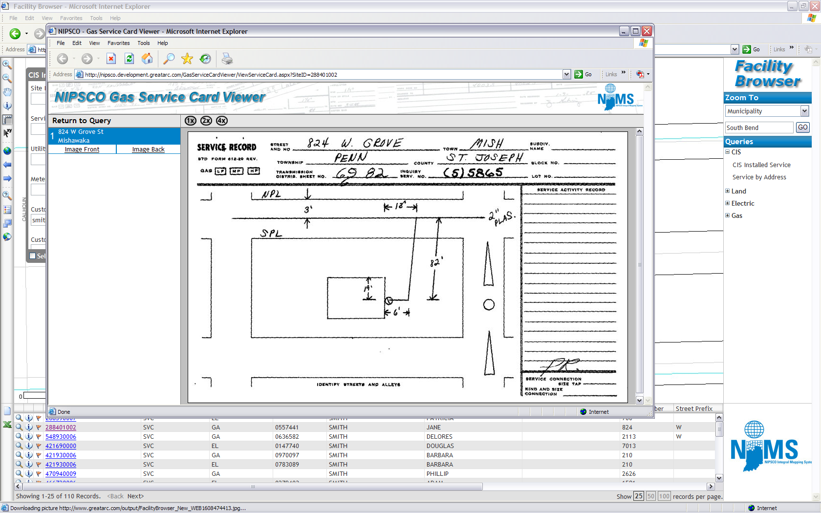
Task: Open the Municipality dropdown under Zoom To
Action: pos(804,111)
